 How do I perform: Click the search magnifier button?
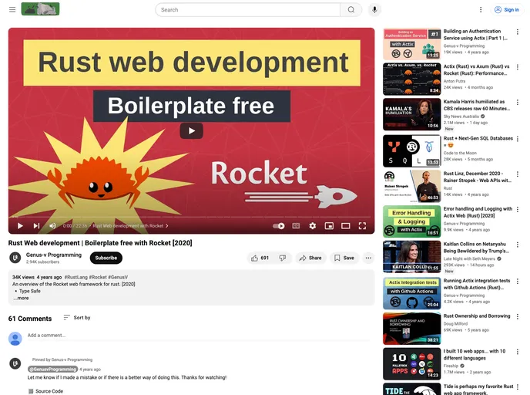coord(351,10)
